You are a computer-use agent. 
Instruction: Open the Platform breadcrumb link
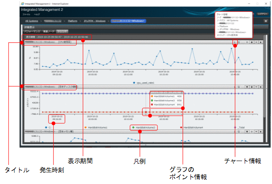click(72, 21)
